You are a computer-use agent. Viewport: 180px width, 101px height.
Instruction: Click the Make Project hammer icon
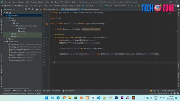101,6
